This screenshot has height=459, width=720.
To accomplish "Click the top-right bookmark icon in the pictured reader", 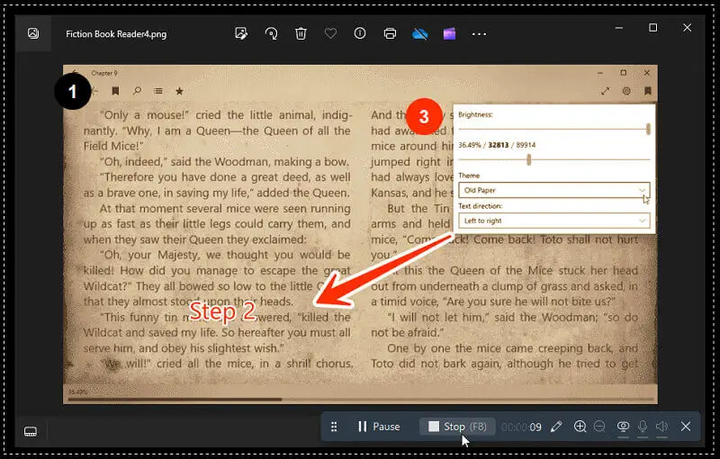I will [647, 91].
